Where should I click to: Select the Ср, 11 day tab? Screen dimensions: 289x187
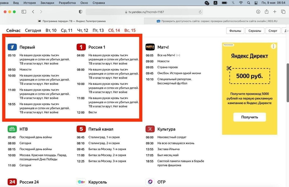click(x=67, y=30)
